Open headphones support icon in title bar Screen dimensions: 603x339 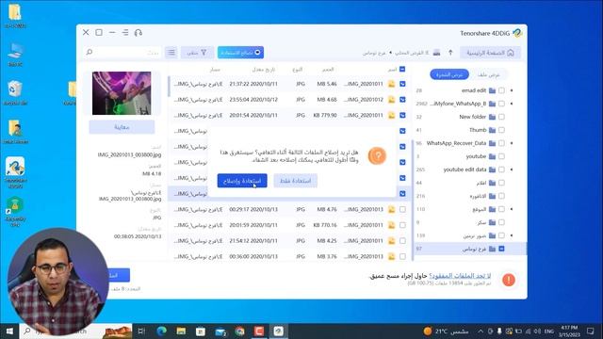point(139,33)
